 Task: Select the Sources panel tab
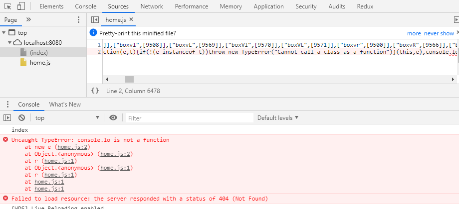(x=118, y=6)
